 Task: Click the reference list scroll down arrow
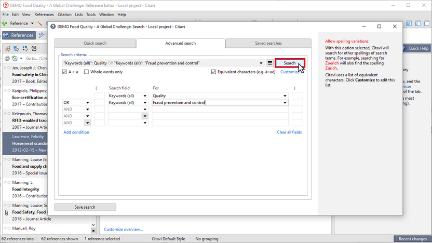tap(93, 225)
